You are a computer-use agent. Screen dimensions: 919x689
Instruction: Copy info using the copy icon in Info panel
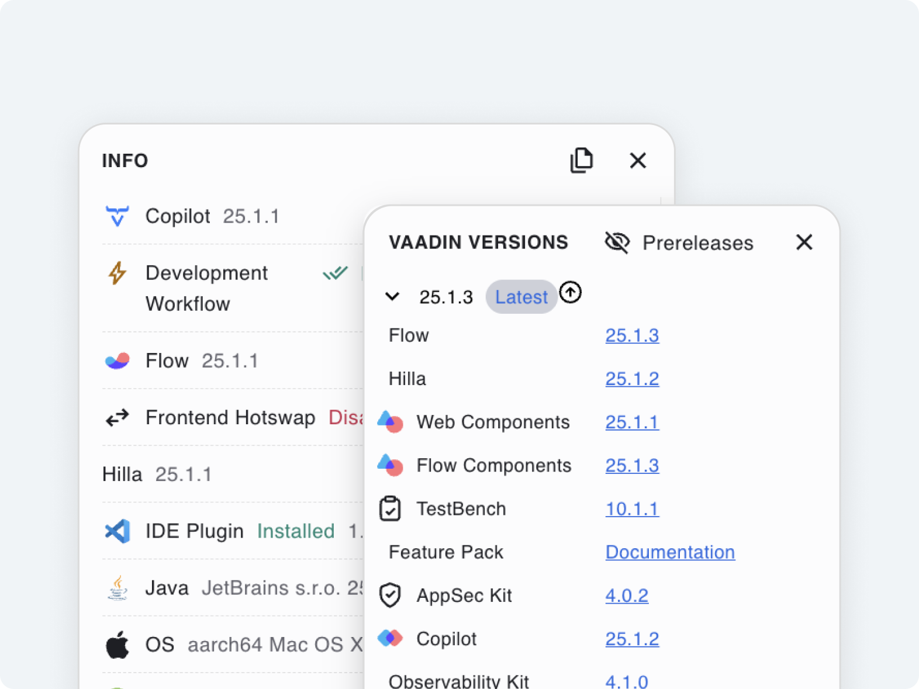click(x=582, y=160)
